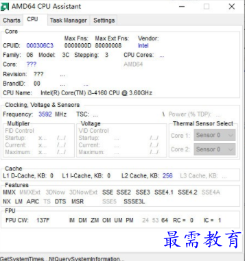Click the Power (% TDP) label

(x=190, y=114)
